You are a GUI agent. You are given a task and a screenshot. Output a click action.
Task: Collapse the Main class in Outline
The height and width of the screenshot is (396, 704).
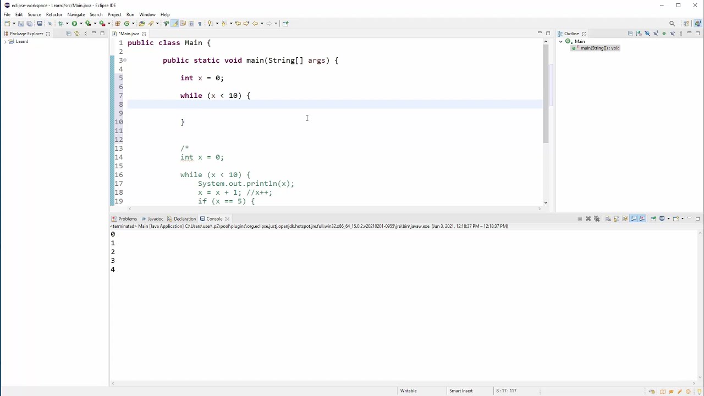561,42
